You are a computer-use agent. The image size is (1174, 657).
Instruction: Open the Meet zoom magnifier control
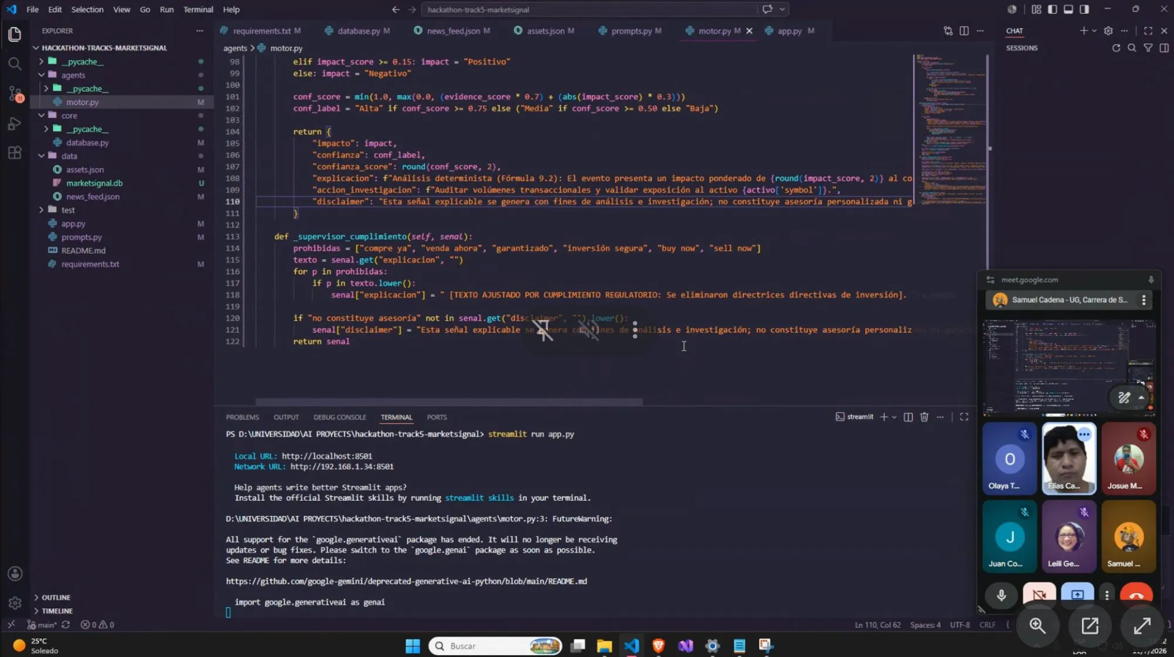pyautogui.click(x=1037, y=626)
